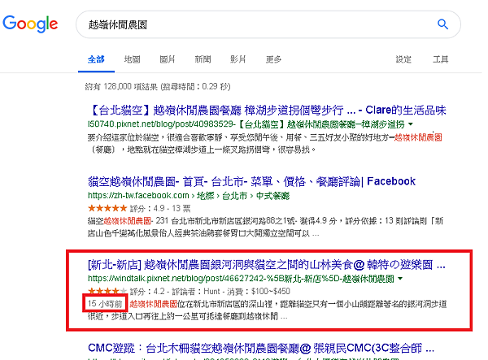The width and height of the screenshot is (488, 360).
Task: Click the Google logo
Action: point(30,24)
